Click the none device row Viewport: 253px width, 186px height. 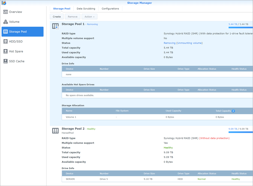coord(157,74)
